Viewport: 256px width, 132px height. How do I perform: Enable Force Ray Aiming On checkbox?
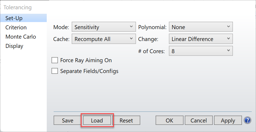pos(55,60)
